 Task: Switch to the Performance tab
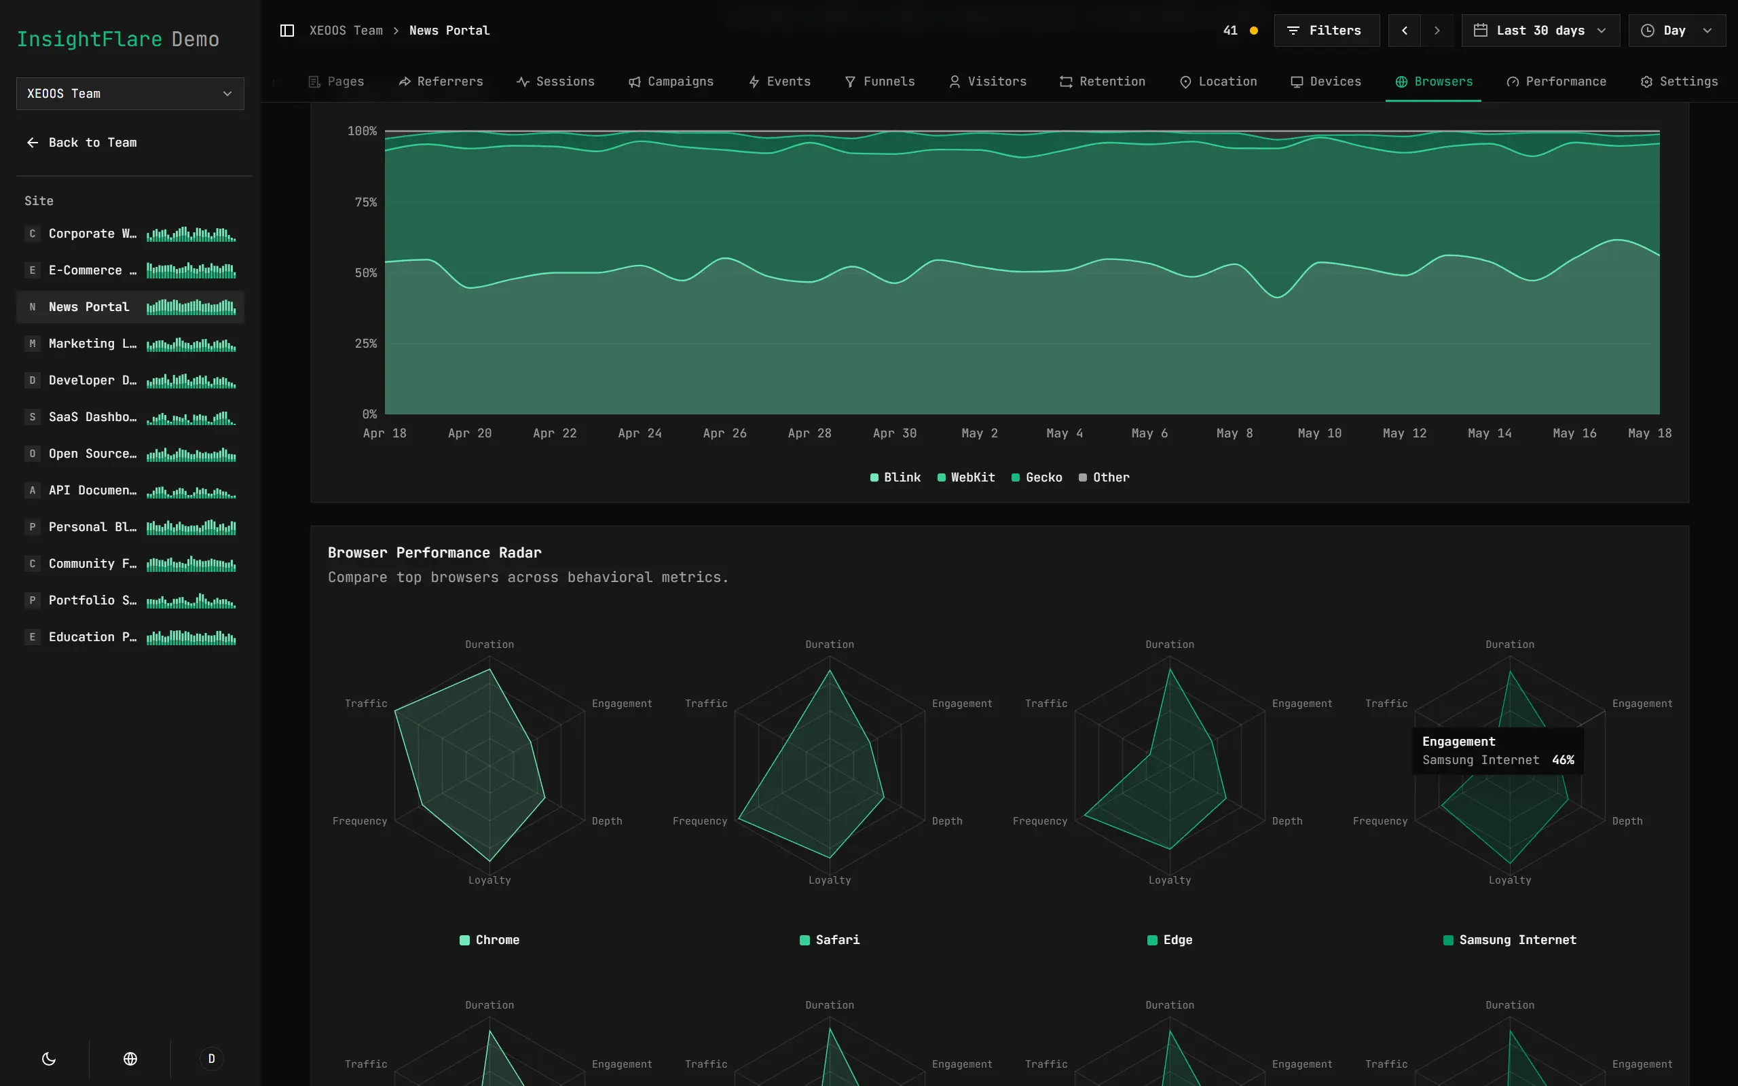[1556, 82]
